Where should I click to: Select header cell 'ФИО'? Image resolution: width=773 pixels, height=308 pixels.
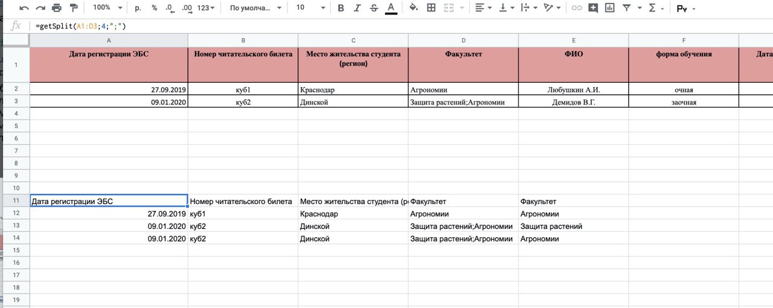[573, 64]
